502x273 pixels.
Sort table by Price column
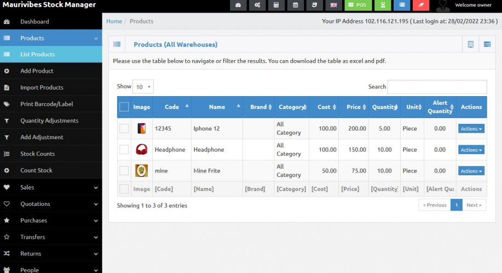(354, 107)
